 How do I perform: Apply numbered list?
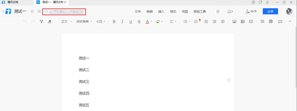[x=196, y=22]
